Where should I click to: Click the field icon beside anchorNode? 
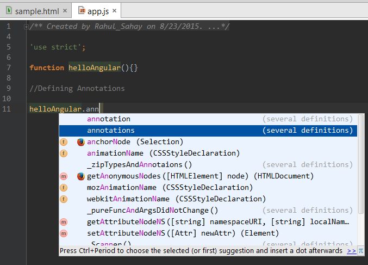point(64,142)
